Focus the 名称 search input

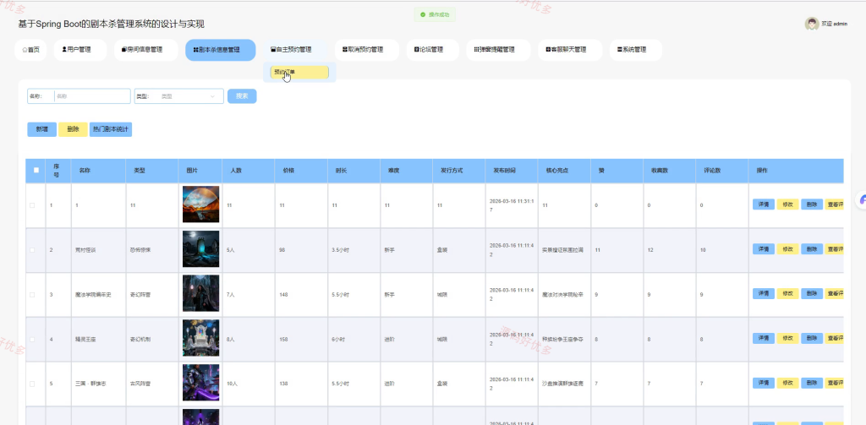tap(91, 96)
